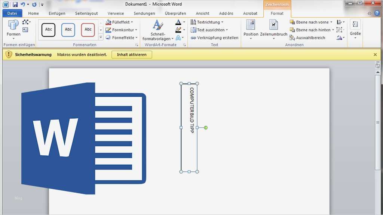Apply the text fill color A icon
Image resolution: width=383 pixels, height=215 pixels.
[x=178, y=22]
